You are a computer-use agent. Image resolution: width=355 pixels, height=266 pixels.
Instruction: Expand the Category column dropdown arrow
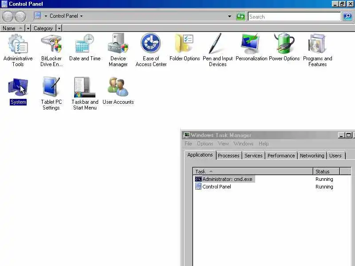[x=59, y=28]
